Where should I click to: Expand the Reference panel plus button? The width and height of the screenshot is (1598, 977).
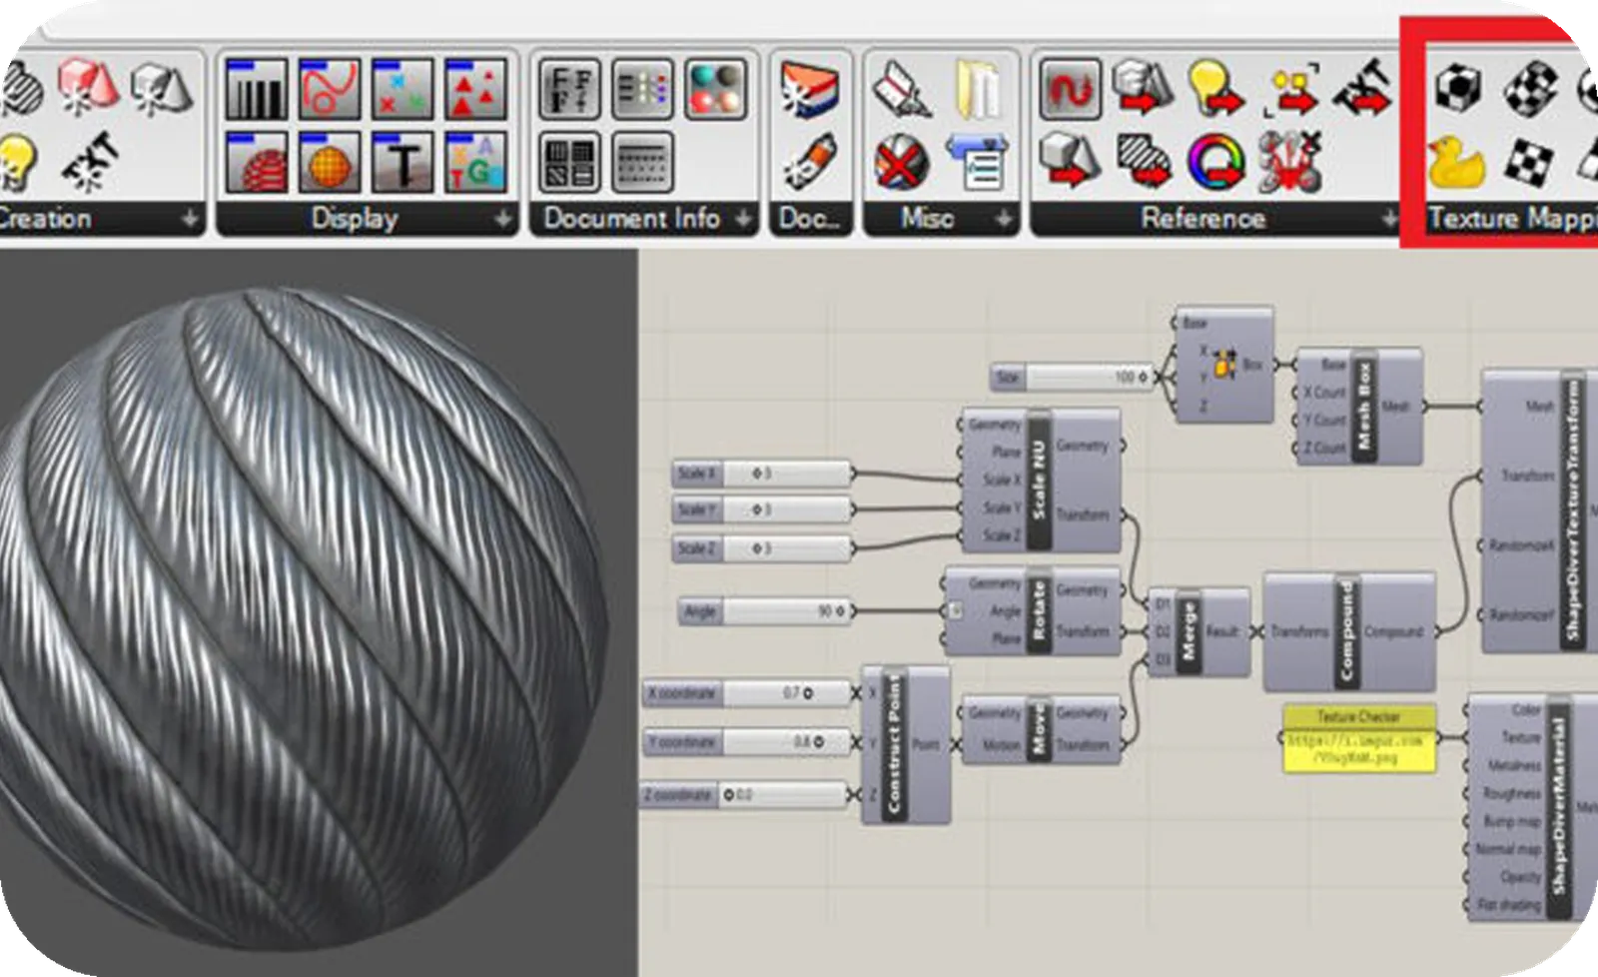click(1388, 219)
